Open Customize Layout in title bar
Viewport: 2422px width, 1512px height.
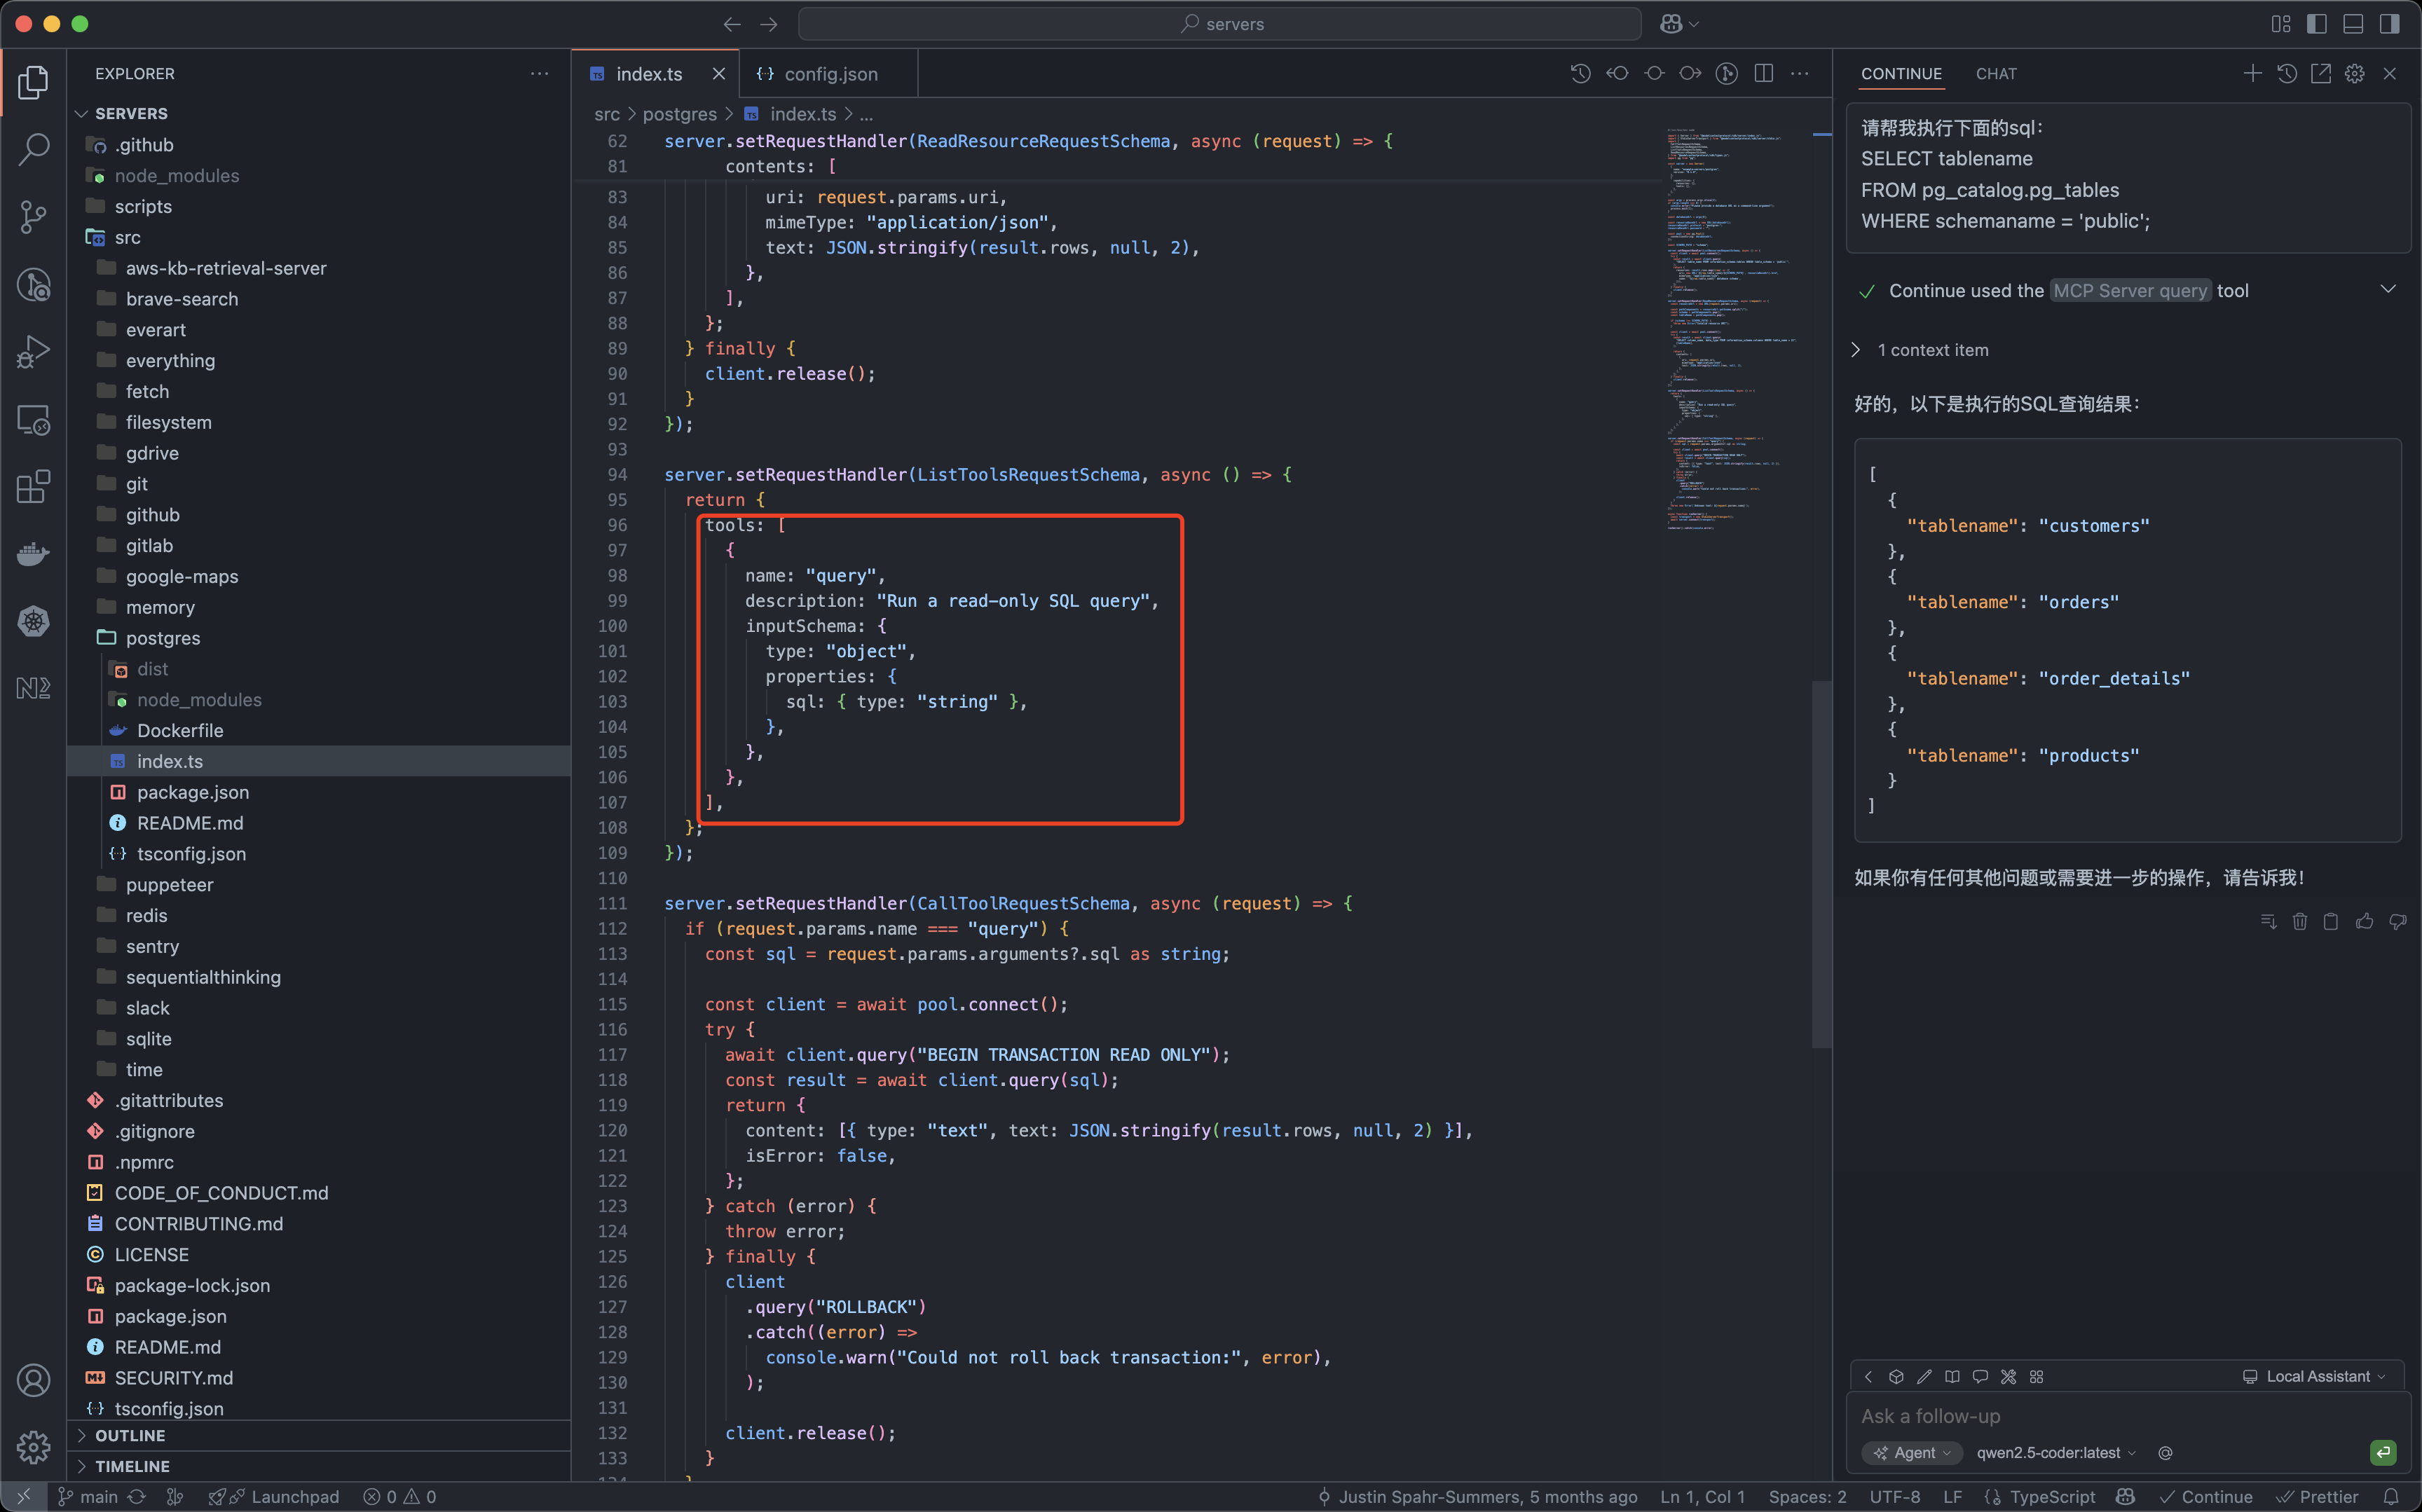(x=2280, y=24)
